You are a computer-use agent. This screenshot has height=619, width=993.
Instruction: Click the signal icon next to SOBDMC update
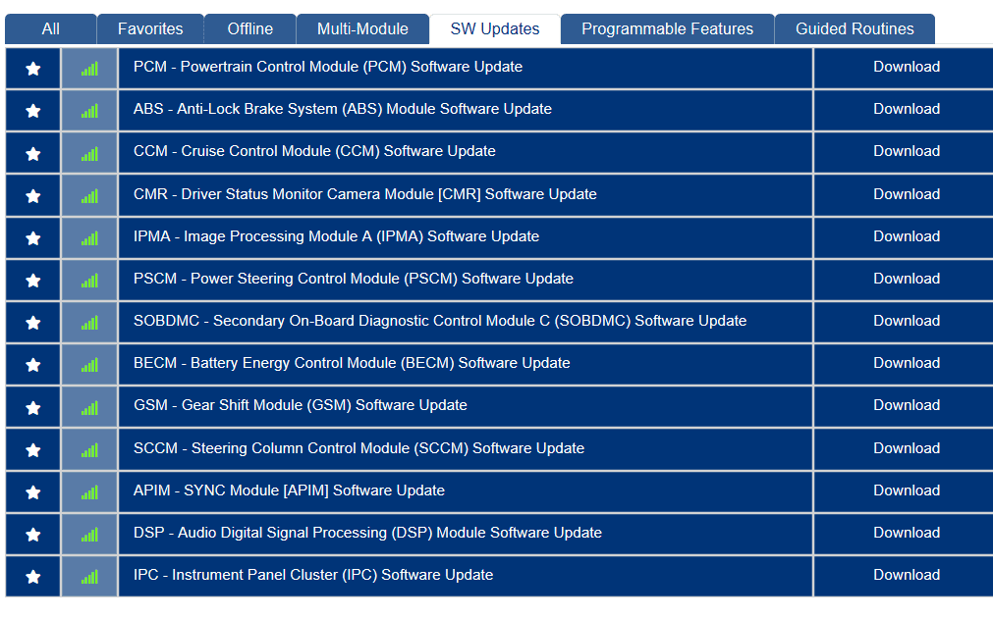pos(88,322)
